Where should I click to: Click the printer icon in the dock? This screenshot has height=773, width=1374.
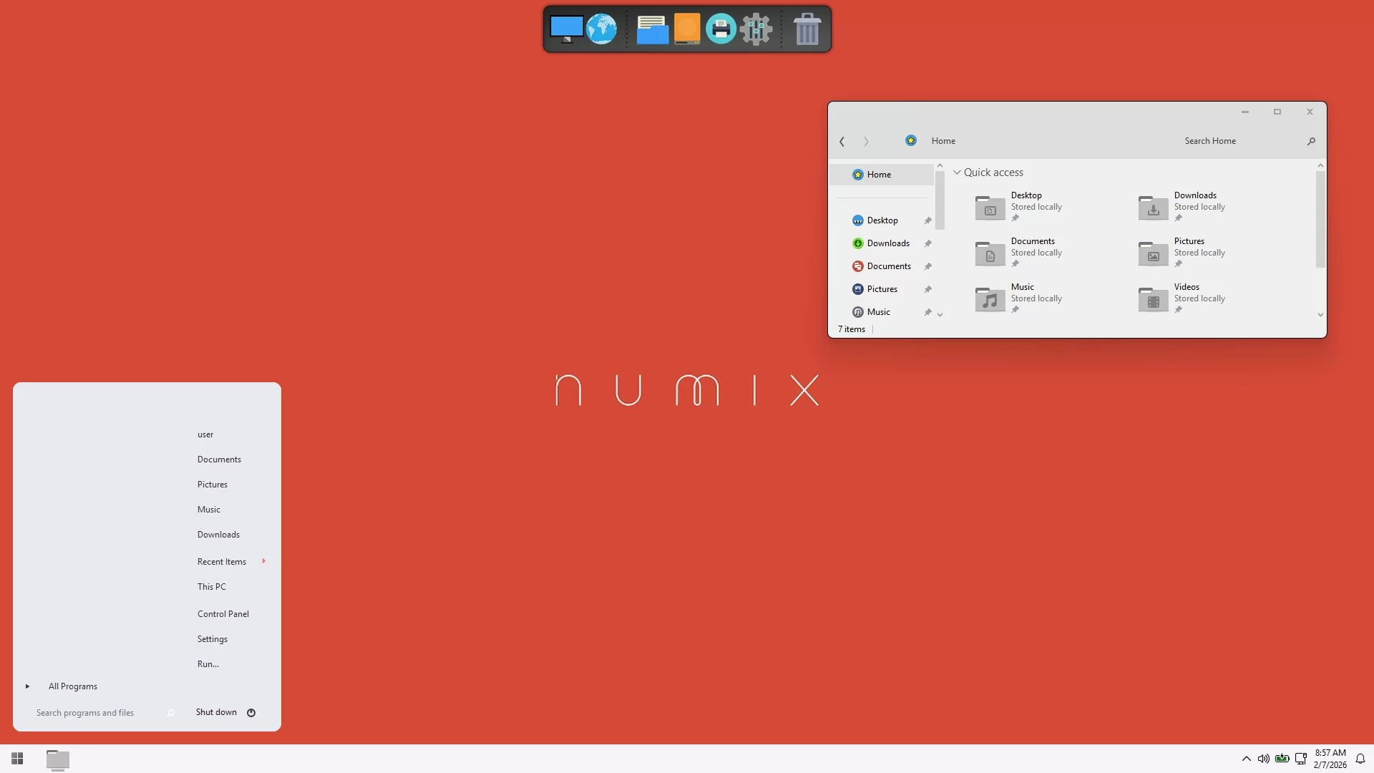(x=721, y=29)
